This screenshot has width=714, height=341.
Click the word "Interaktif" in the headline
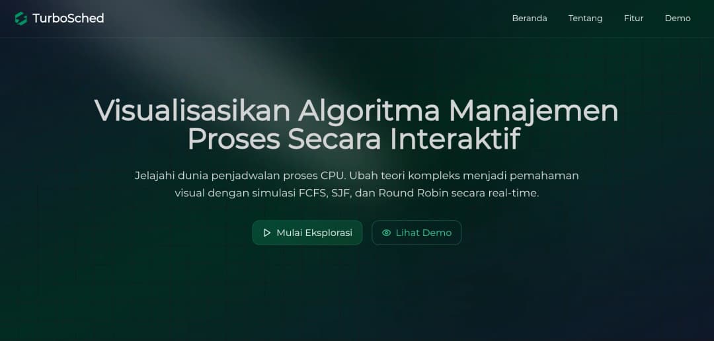point(455,139)
